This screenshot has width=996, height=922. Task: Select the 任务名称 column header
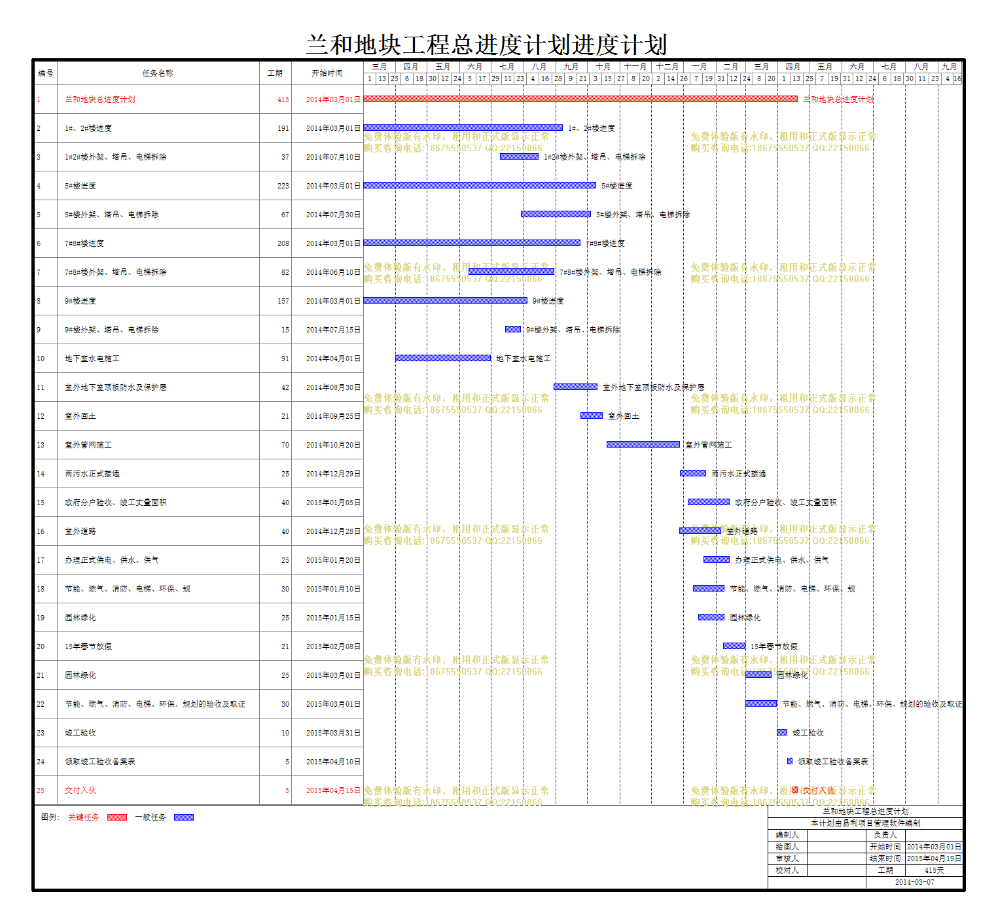click(158, 73)
